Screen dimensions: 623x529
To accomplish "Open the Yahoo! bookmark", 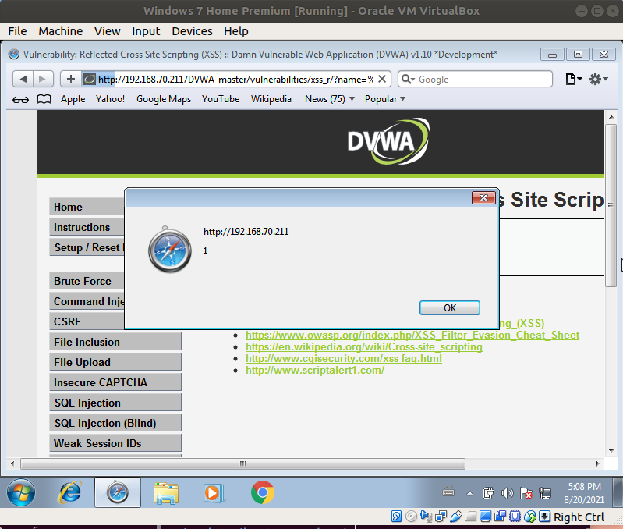I will [x=110, y=99].
